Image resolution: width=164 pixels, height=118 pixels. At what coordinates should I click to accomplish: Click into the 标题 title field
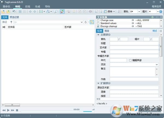point(134,43)
